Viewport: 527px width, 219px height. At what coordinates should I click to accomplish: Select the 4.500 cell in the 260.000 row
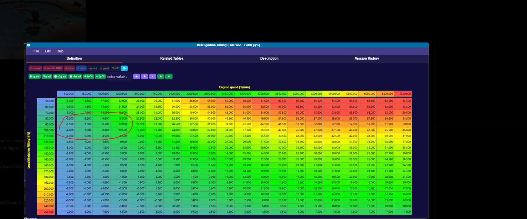tap(279, 212)
